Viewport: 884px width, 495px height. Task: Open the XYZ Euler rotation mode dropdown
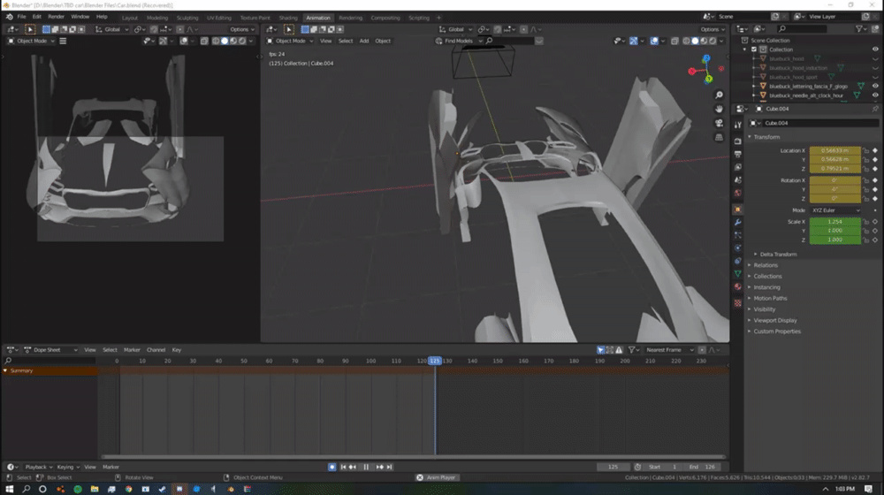pyautogui.click(x=835, y=210)
